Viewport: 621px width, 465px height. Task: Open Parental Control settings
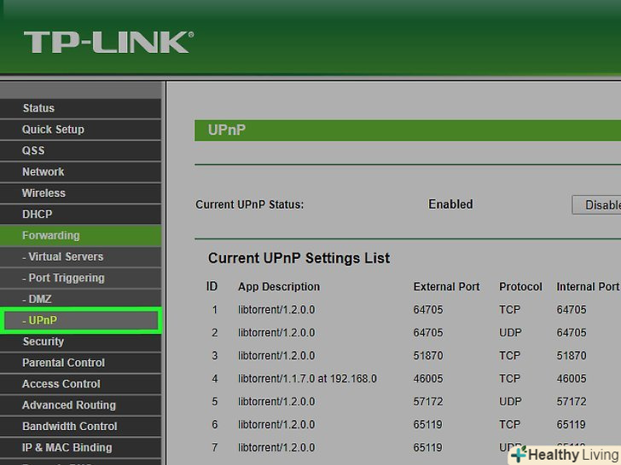[x=80, y=363]
